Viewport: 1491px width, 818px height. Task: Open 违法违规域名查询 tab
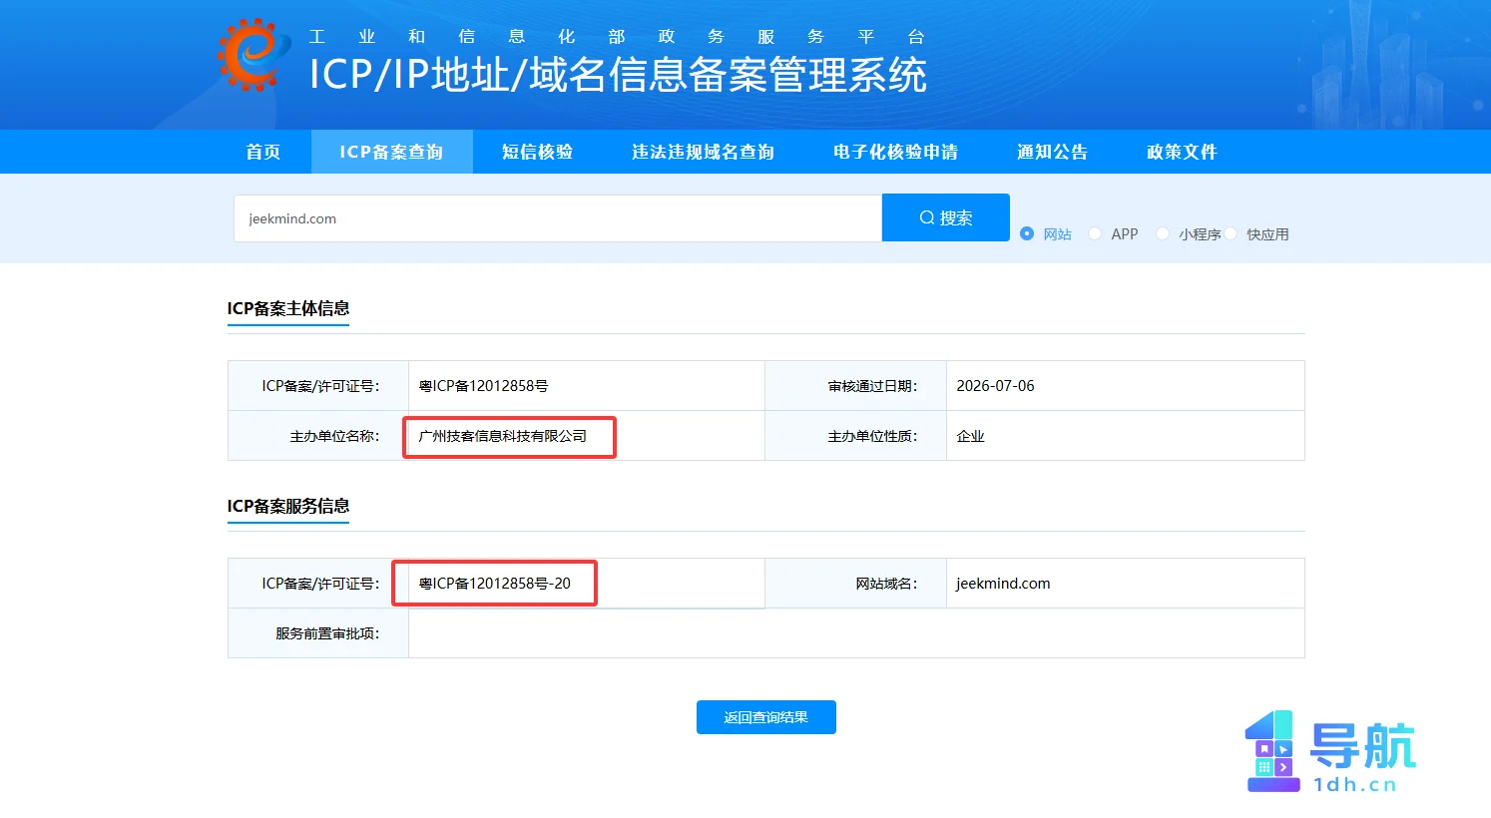(703, 152)
